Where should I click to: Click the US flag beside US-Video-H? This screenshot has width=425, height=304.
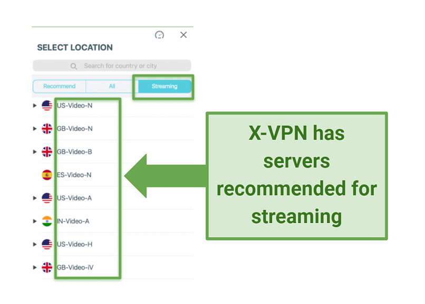tap(47, 244)
